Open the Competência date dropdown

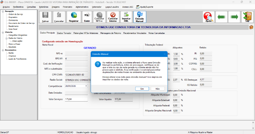click(x=86, y=86)
